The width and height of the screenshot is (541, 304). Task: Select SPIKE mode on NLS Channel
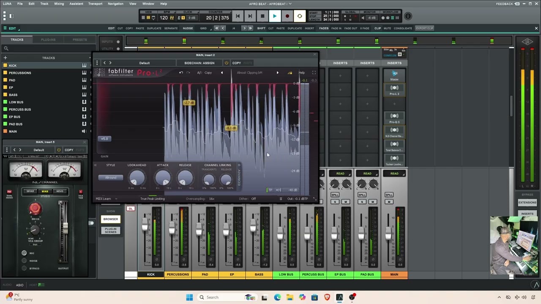click(30, 191)
